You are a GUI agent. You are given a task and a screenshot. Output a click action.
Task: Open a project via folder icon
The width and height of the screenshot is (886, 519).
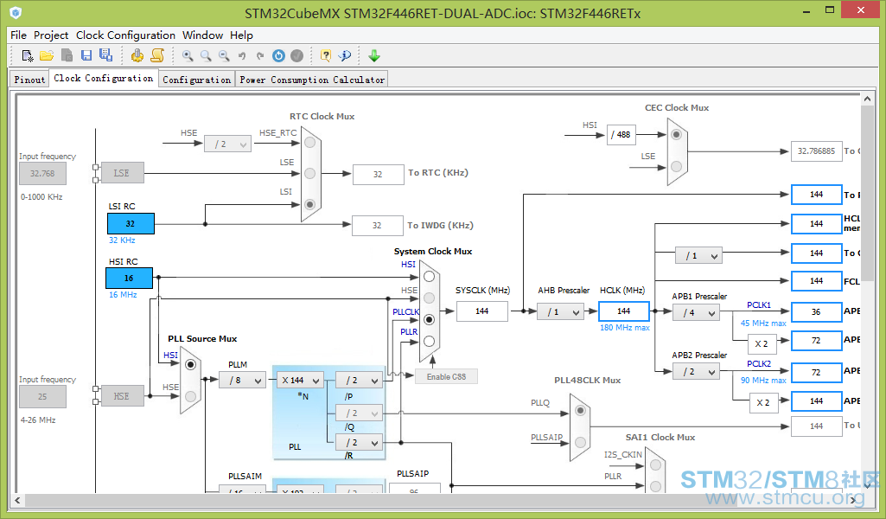pos(47,55)
